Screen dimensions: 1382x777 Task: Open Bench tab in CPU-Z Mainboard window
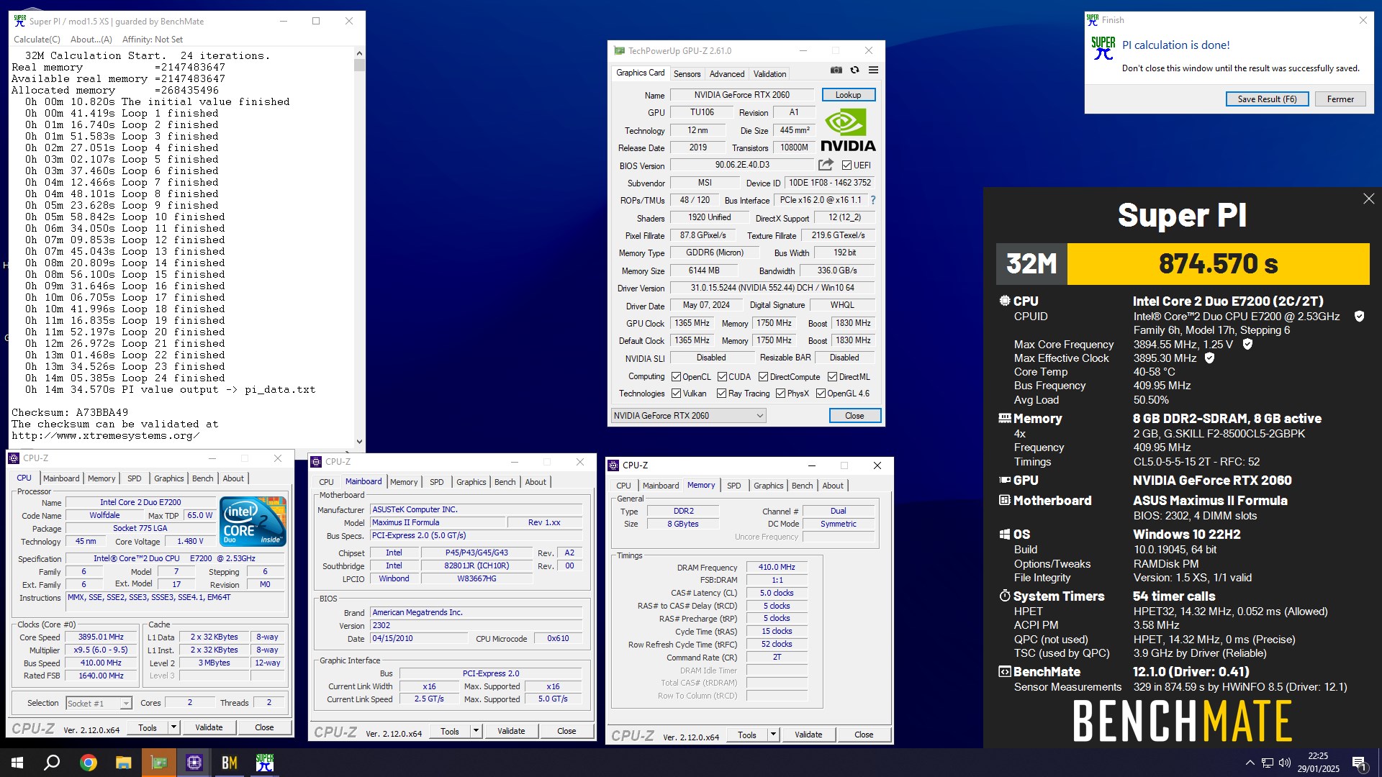505,482
